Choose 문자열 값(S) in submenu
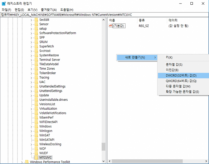The image size is (209, 164). tap(183, 65)
